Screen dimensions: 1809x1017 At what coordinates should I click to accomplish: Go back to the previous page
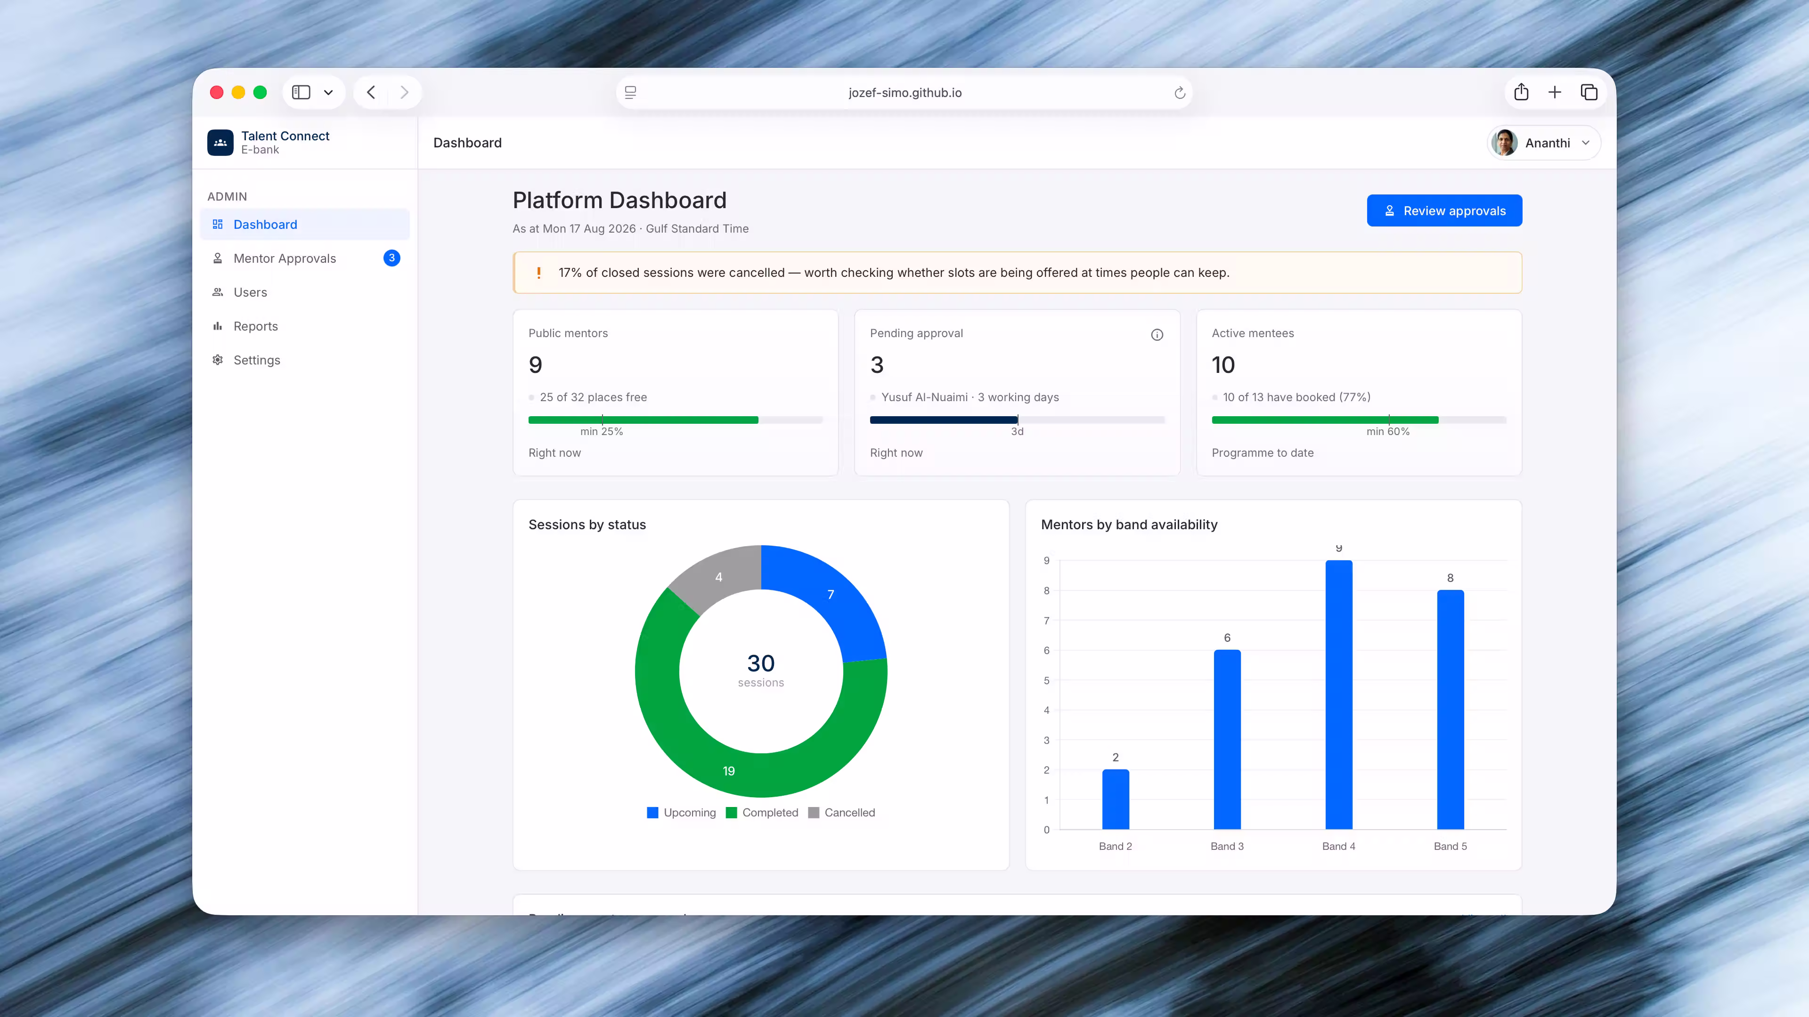point(371,93)
